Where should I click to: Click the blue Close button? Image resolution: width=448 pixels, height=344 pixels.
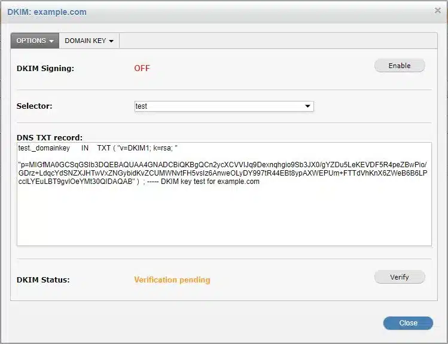[408, 323]
